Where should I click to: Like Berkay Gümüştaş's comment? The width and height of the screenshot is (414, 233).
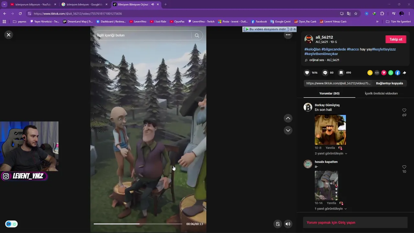[404, 110]
